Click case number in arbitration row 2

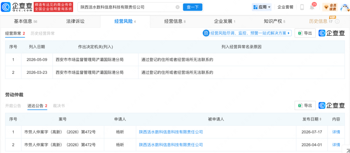(60, 145)
